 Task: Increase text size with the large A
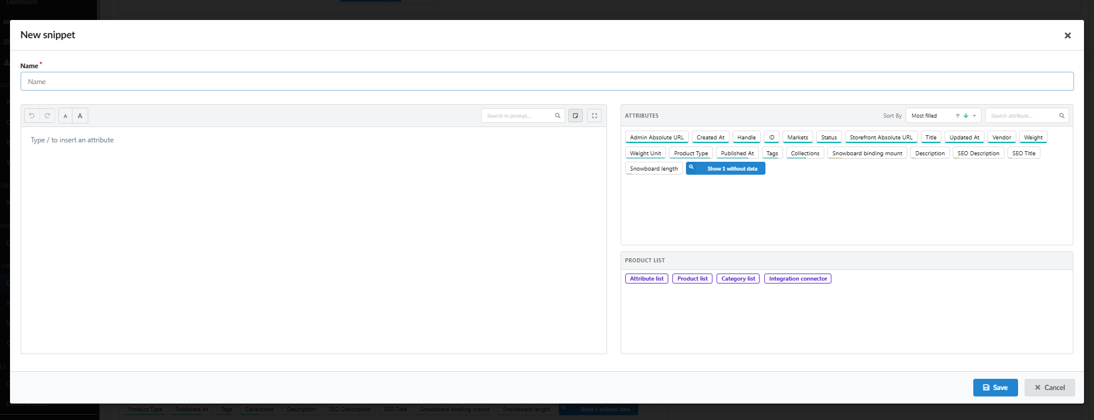pos(80,116)
